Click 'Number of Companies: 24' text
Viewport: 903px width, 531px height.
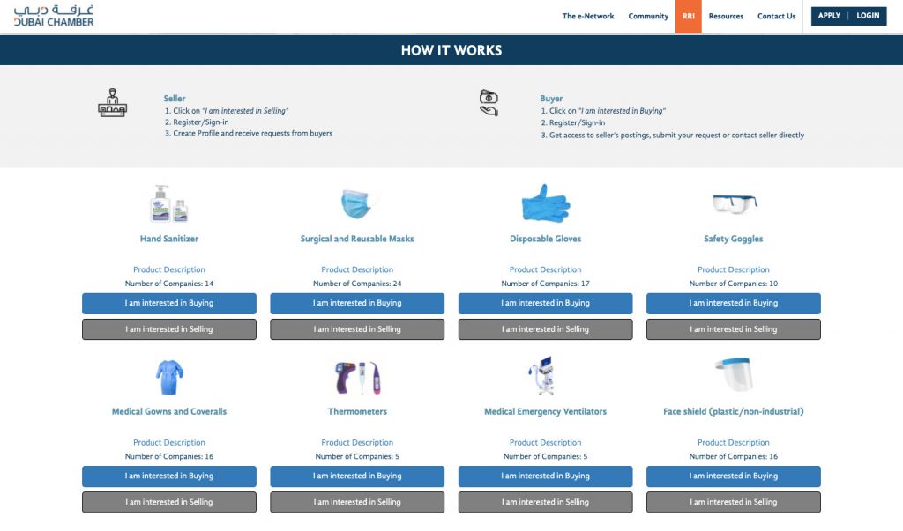[357, 284]
